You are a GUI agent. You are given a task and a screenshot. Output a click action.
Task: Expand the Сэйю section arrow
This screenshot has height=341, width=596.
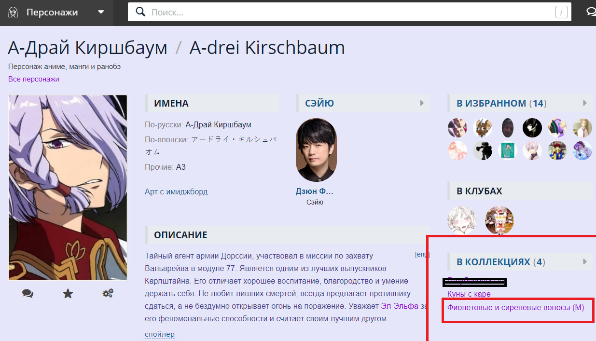422,103
